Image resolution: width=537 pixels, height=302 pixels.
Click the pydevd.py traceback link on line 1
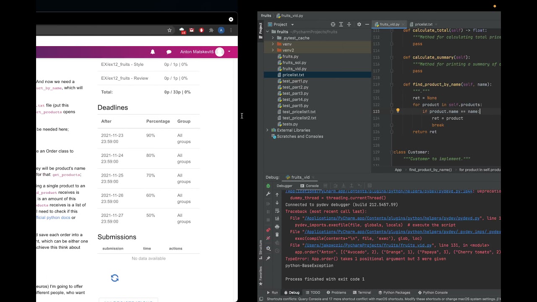tap(392, 219)
